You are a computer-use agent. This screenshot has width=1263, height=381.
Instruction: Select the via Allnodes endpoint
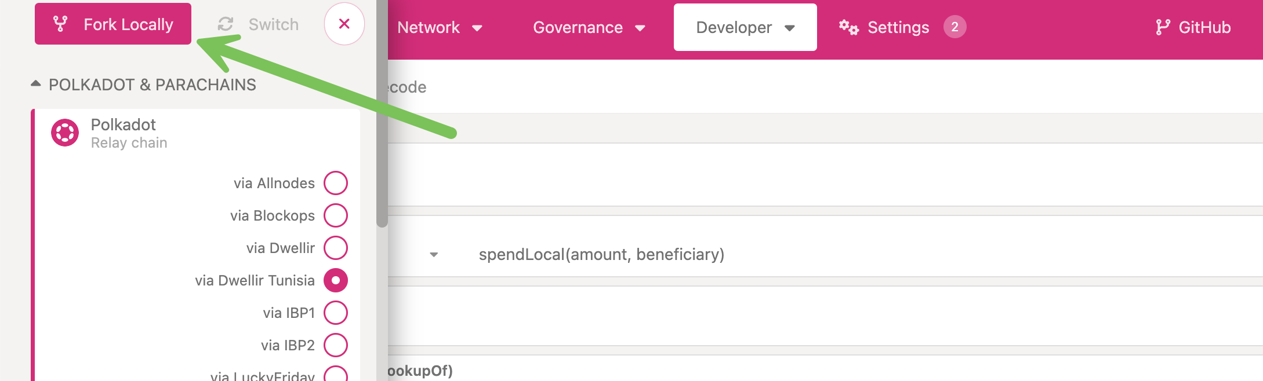335,182
